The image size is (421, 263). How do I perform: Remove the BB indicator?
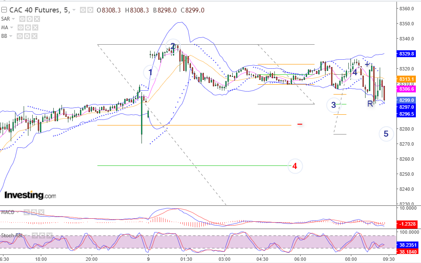(x=34, y=36)
